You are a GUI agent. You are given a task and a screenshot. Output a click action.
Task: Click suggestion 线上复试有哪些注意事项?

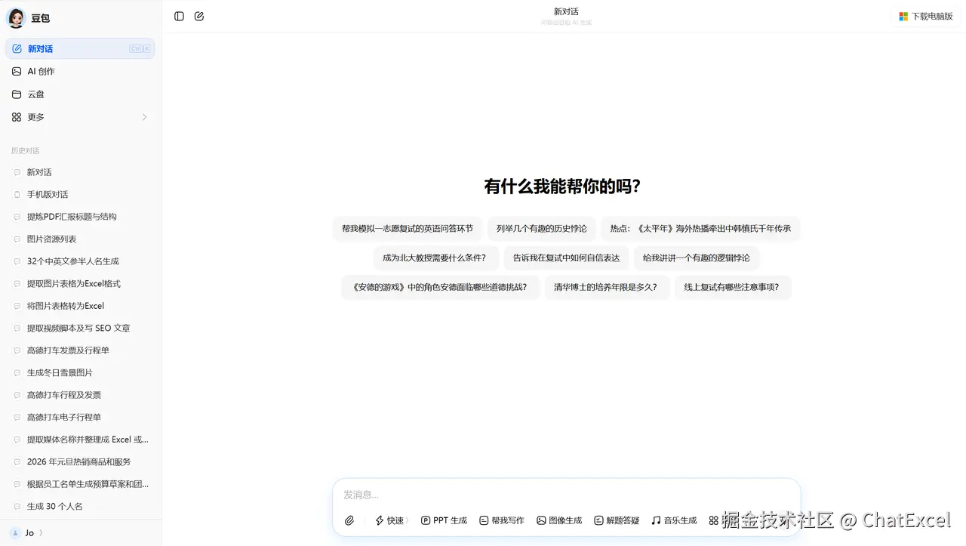[x=732, y=287]
